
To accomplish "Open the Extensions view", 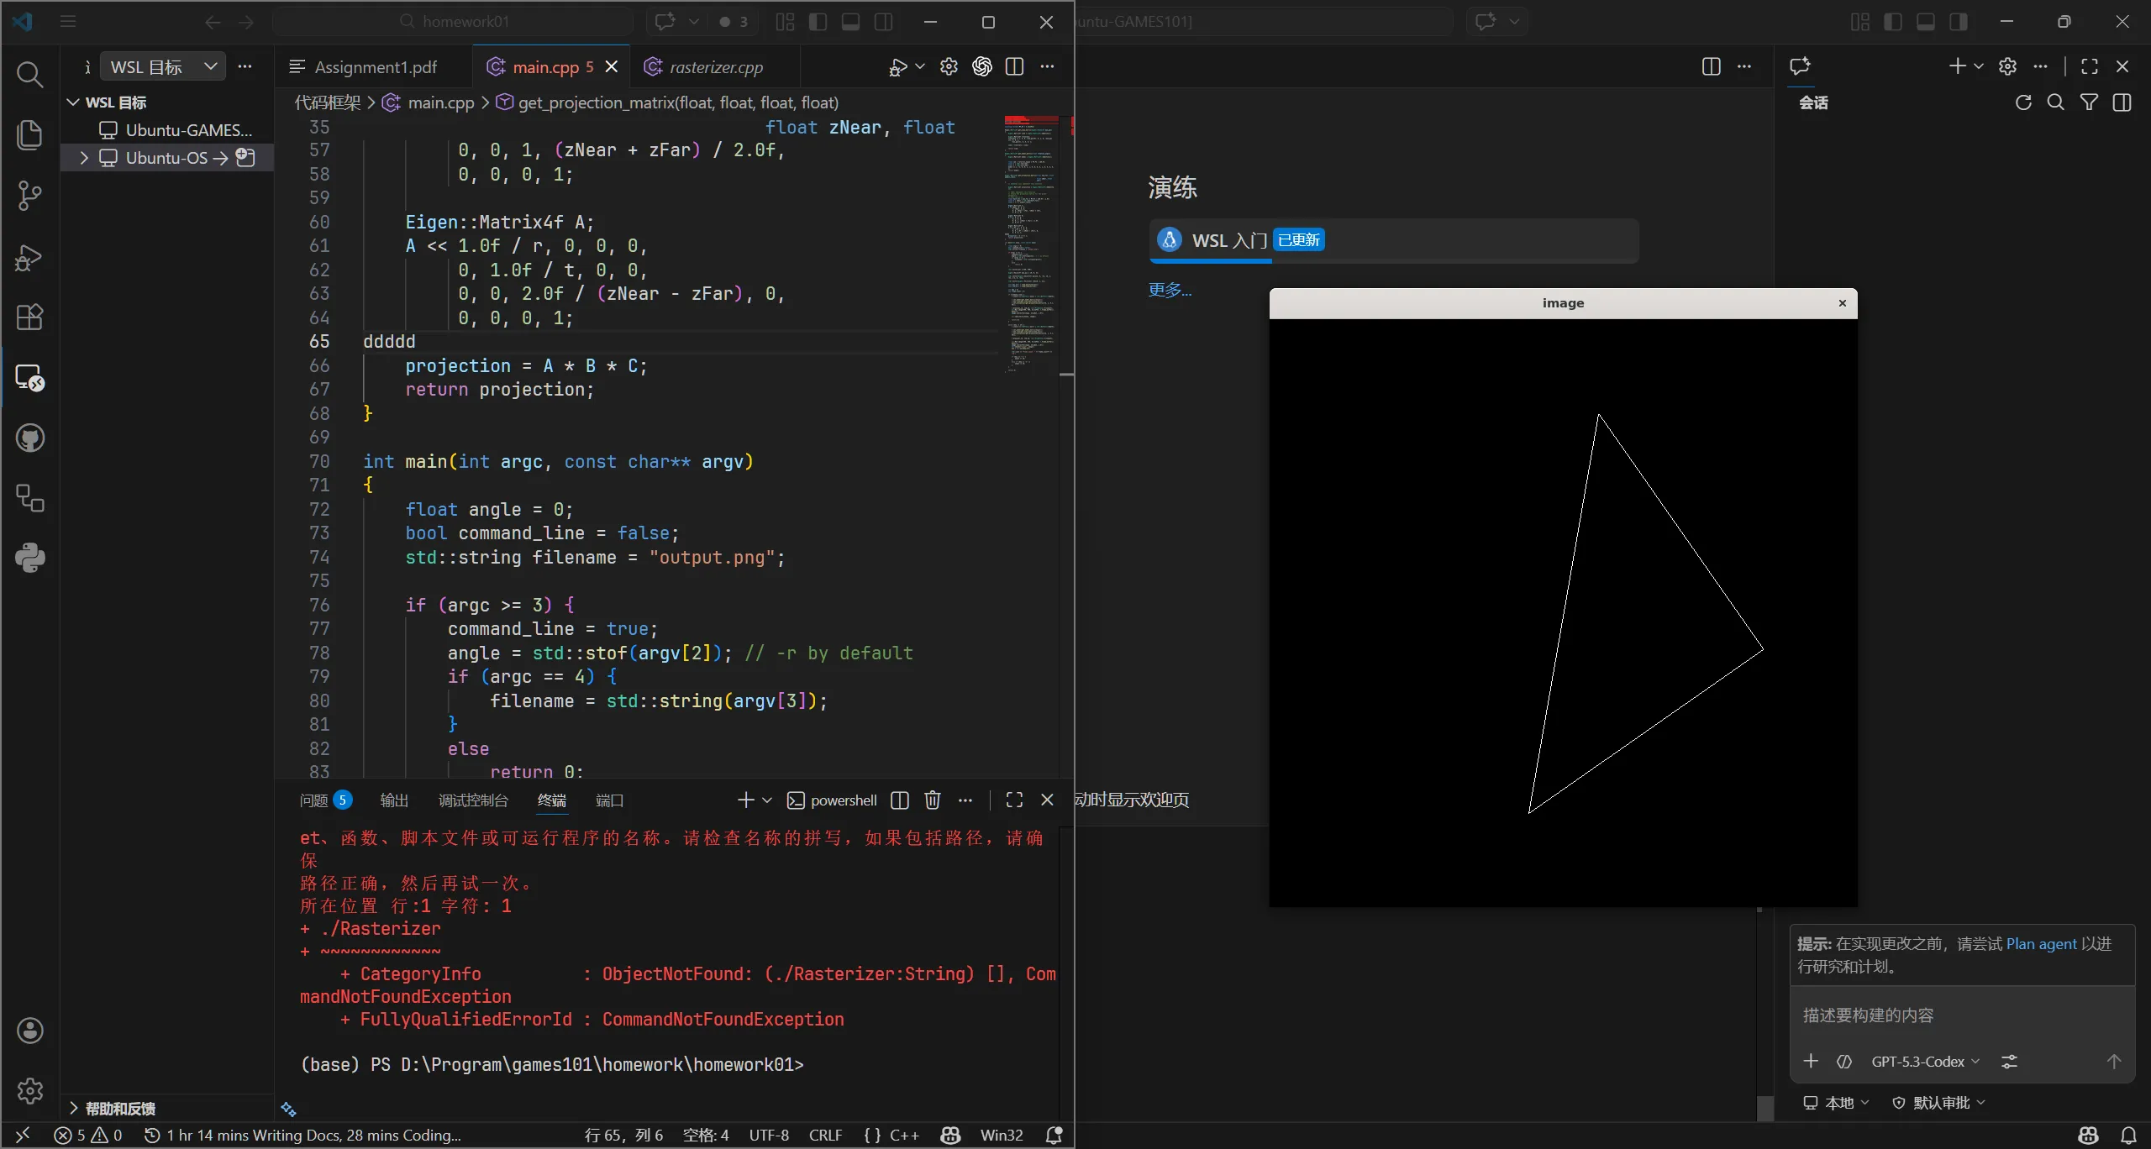I will pos(29,317).
